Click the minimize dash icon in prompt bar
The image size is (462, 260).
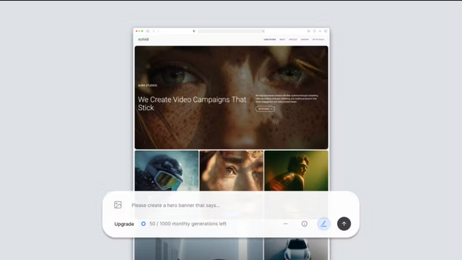tap(286, 224)
